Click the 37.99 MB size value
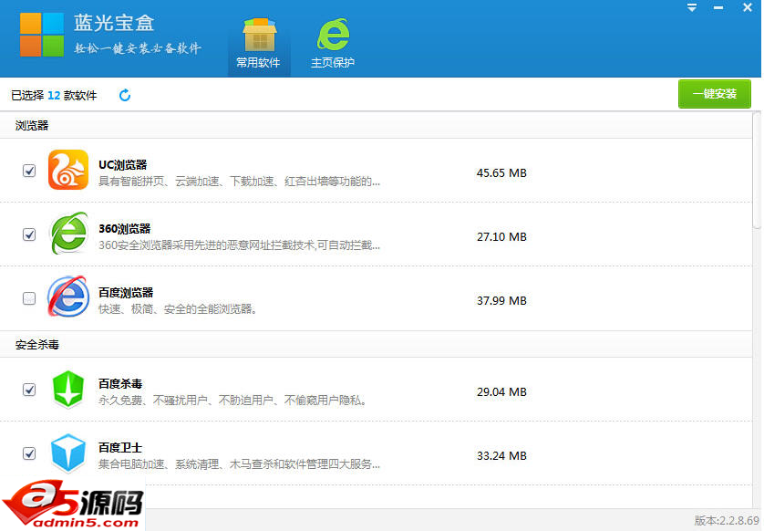The image size is (764, 531). point(501,301)
